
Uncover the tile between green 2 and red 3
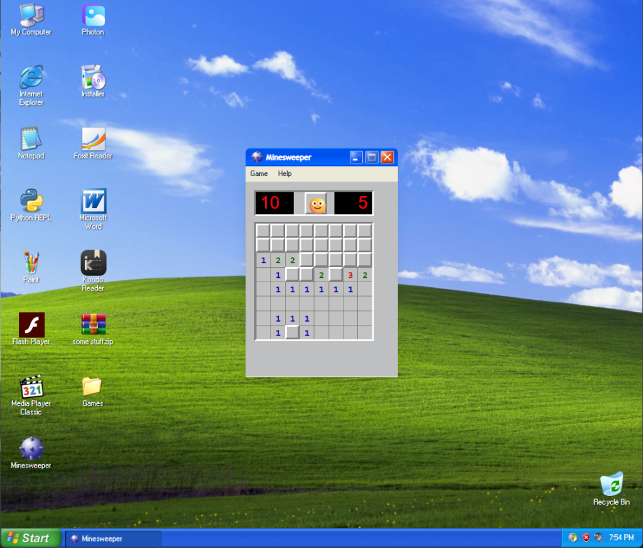coord(336,275)
